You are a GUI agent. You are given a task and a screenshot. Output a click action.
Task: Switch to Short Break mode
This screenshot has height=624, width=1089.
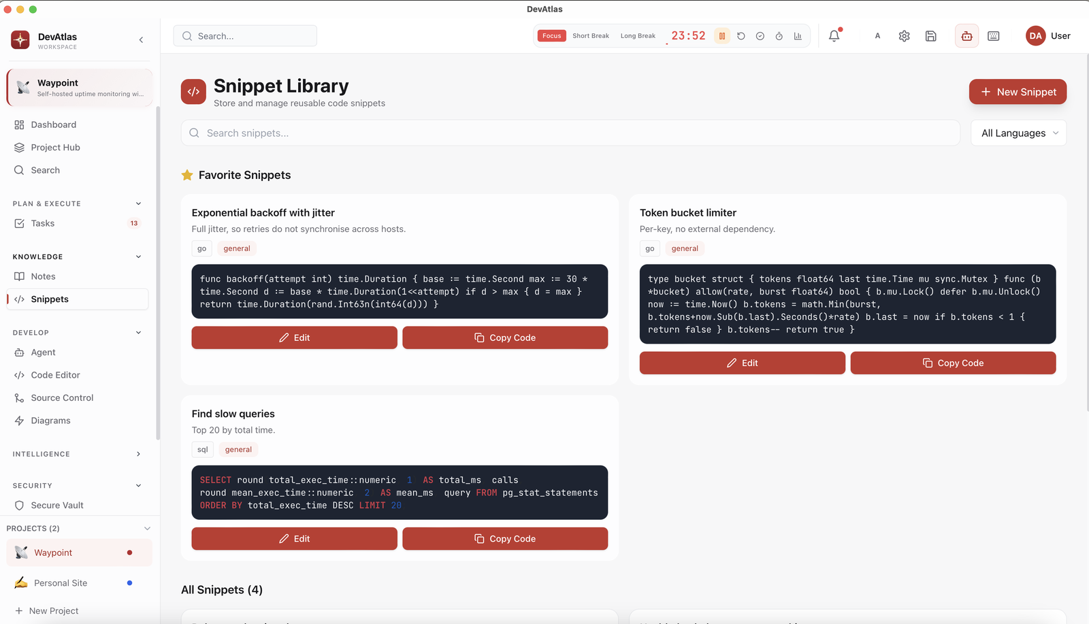[x=591, y=36]
